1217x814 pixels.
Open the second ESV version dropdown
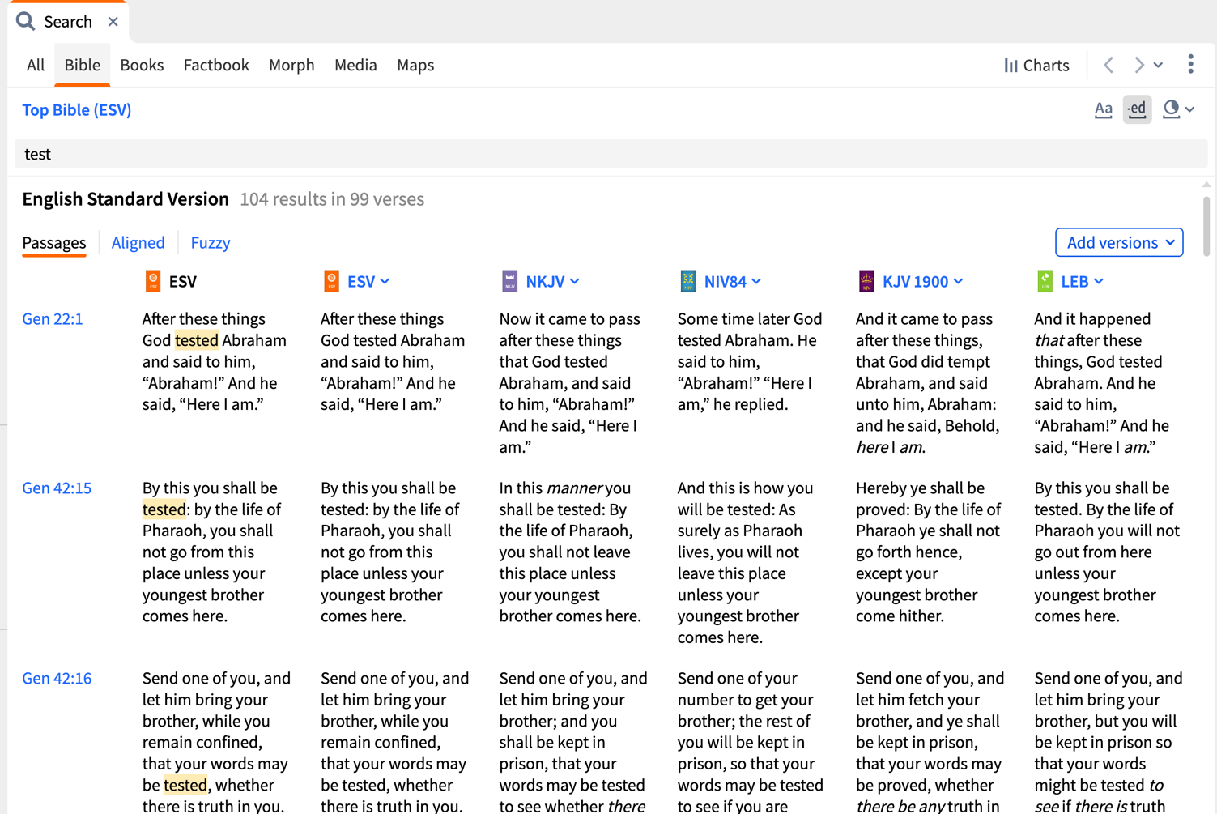click(369, 281)
